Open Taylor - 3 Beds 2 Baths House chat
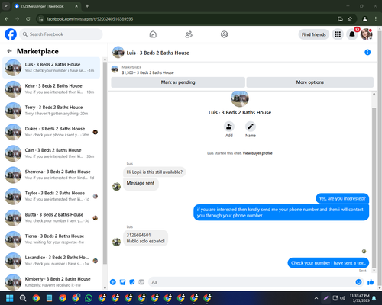Screen dimensions: 382x305 (51, 196)
